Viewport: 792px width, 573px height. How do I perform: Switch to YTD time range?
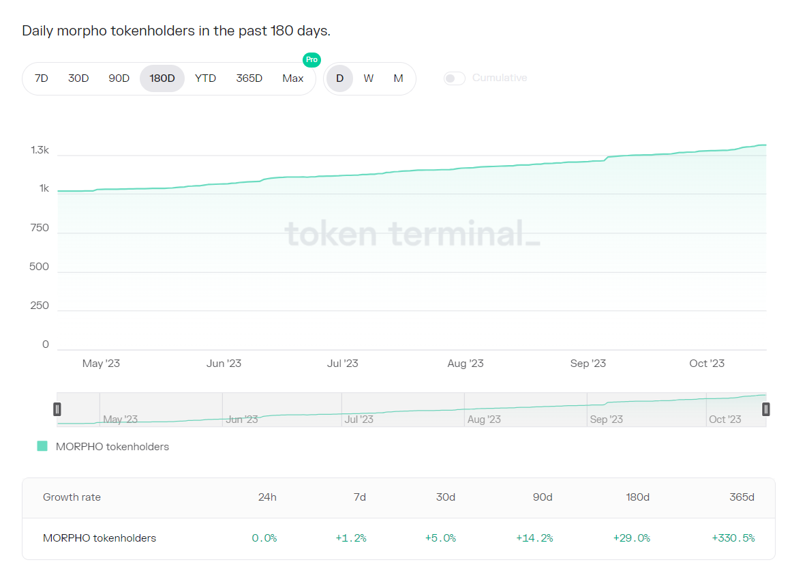(x=206, y=78)
